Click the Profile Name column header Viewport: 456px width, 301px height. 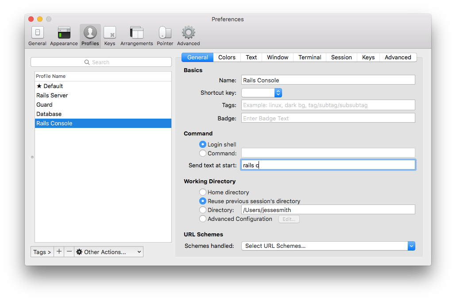click(103, 76)
